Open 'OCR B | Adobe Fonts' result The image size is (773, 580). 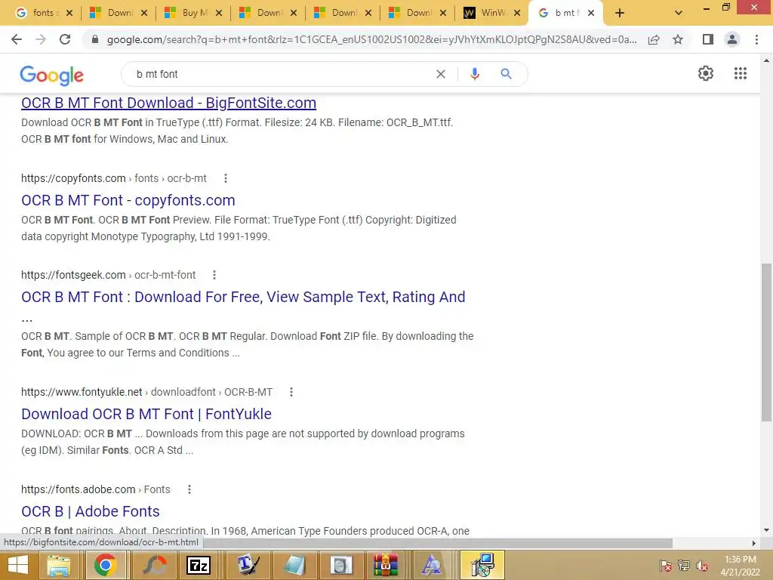click(x=91, y=511)
